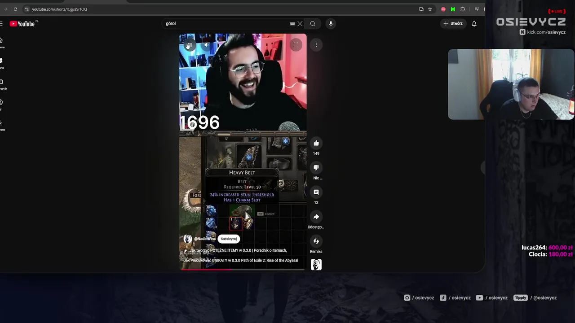Like the Short with 149 likes
575x323 pixels.
click(316, 143)
